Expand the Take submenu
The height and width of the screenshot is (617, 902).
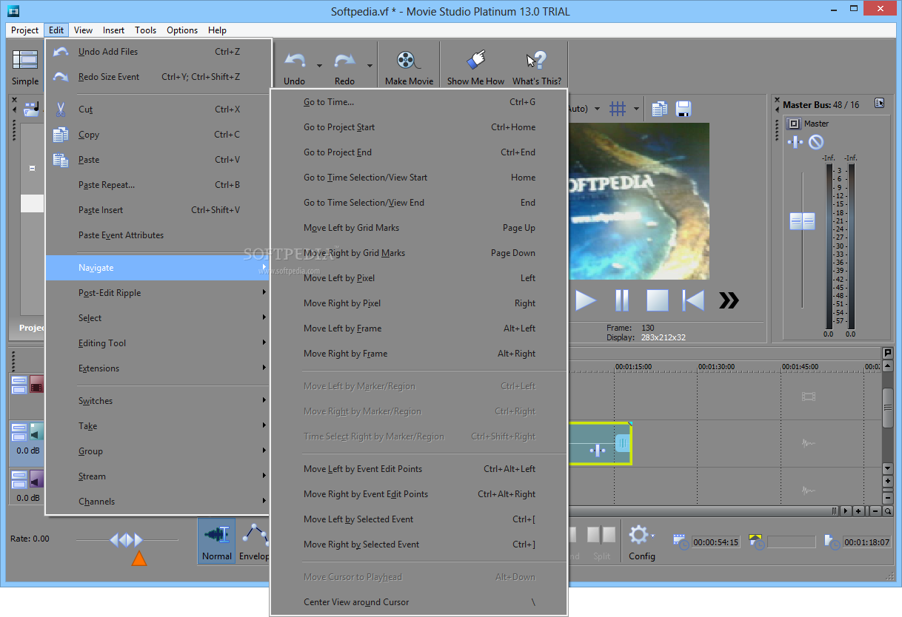tap(158, 426)
